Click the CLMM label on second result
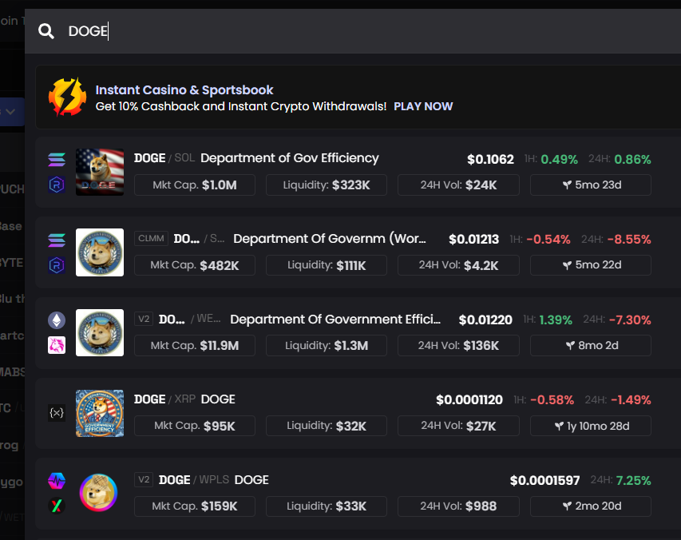 152,239
